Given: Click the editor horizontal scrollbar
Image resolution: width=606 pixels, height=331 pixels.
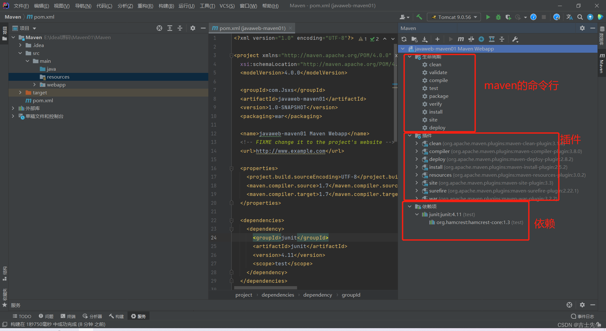Looking at the screenshot, I should pyautogui.click(x=265, y=288).
